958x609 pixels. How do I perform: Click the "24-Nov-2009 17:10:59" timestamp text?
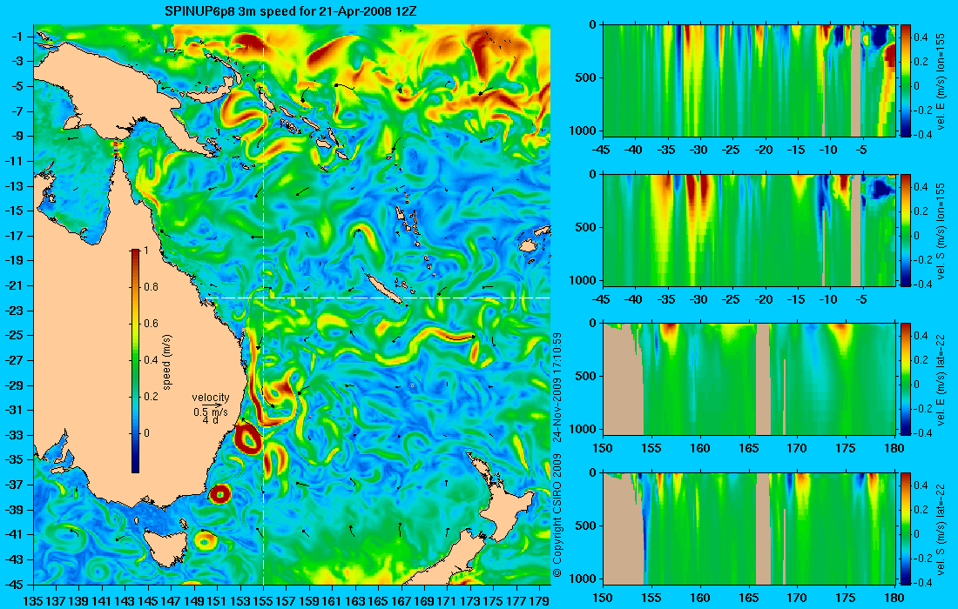click(557, 387)
